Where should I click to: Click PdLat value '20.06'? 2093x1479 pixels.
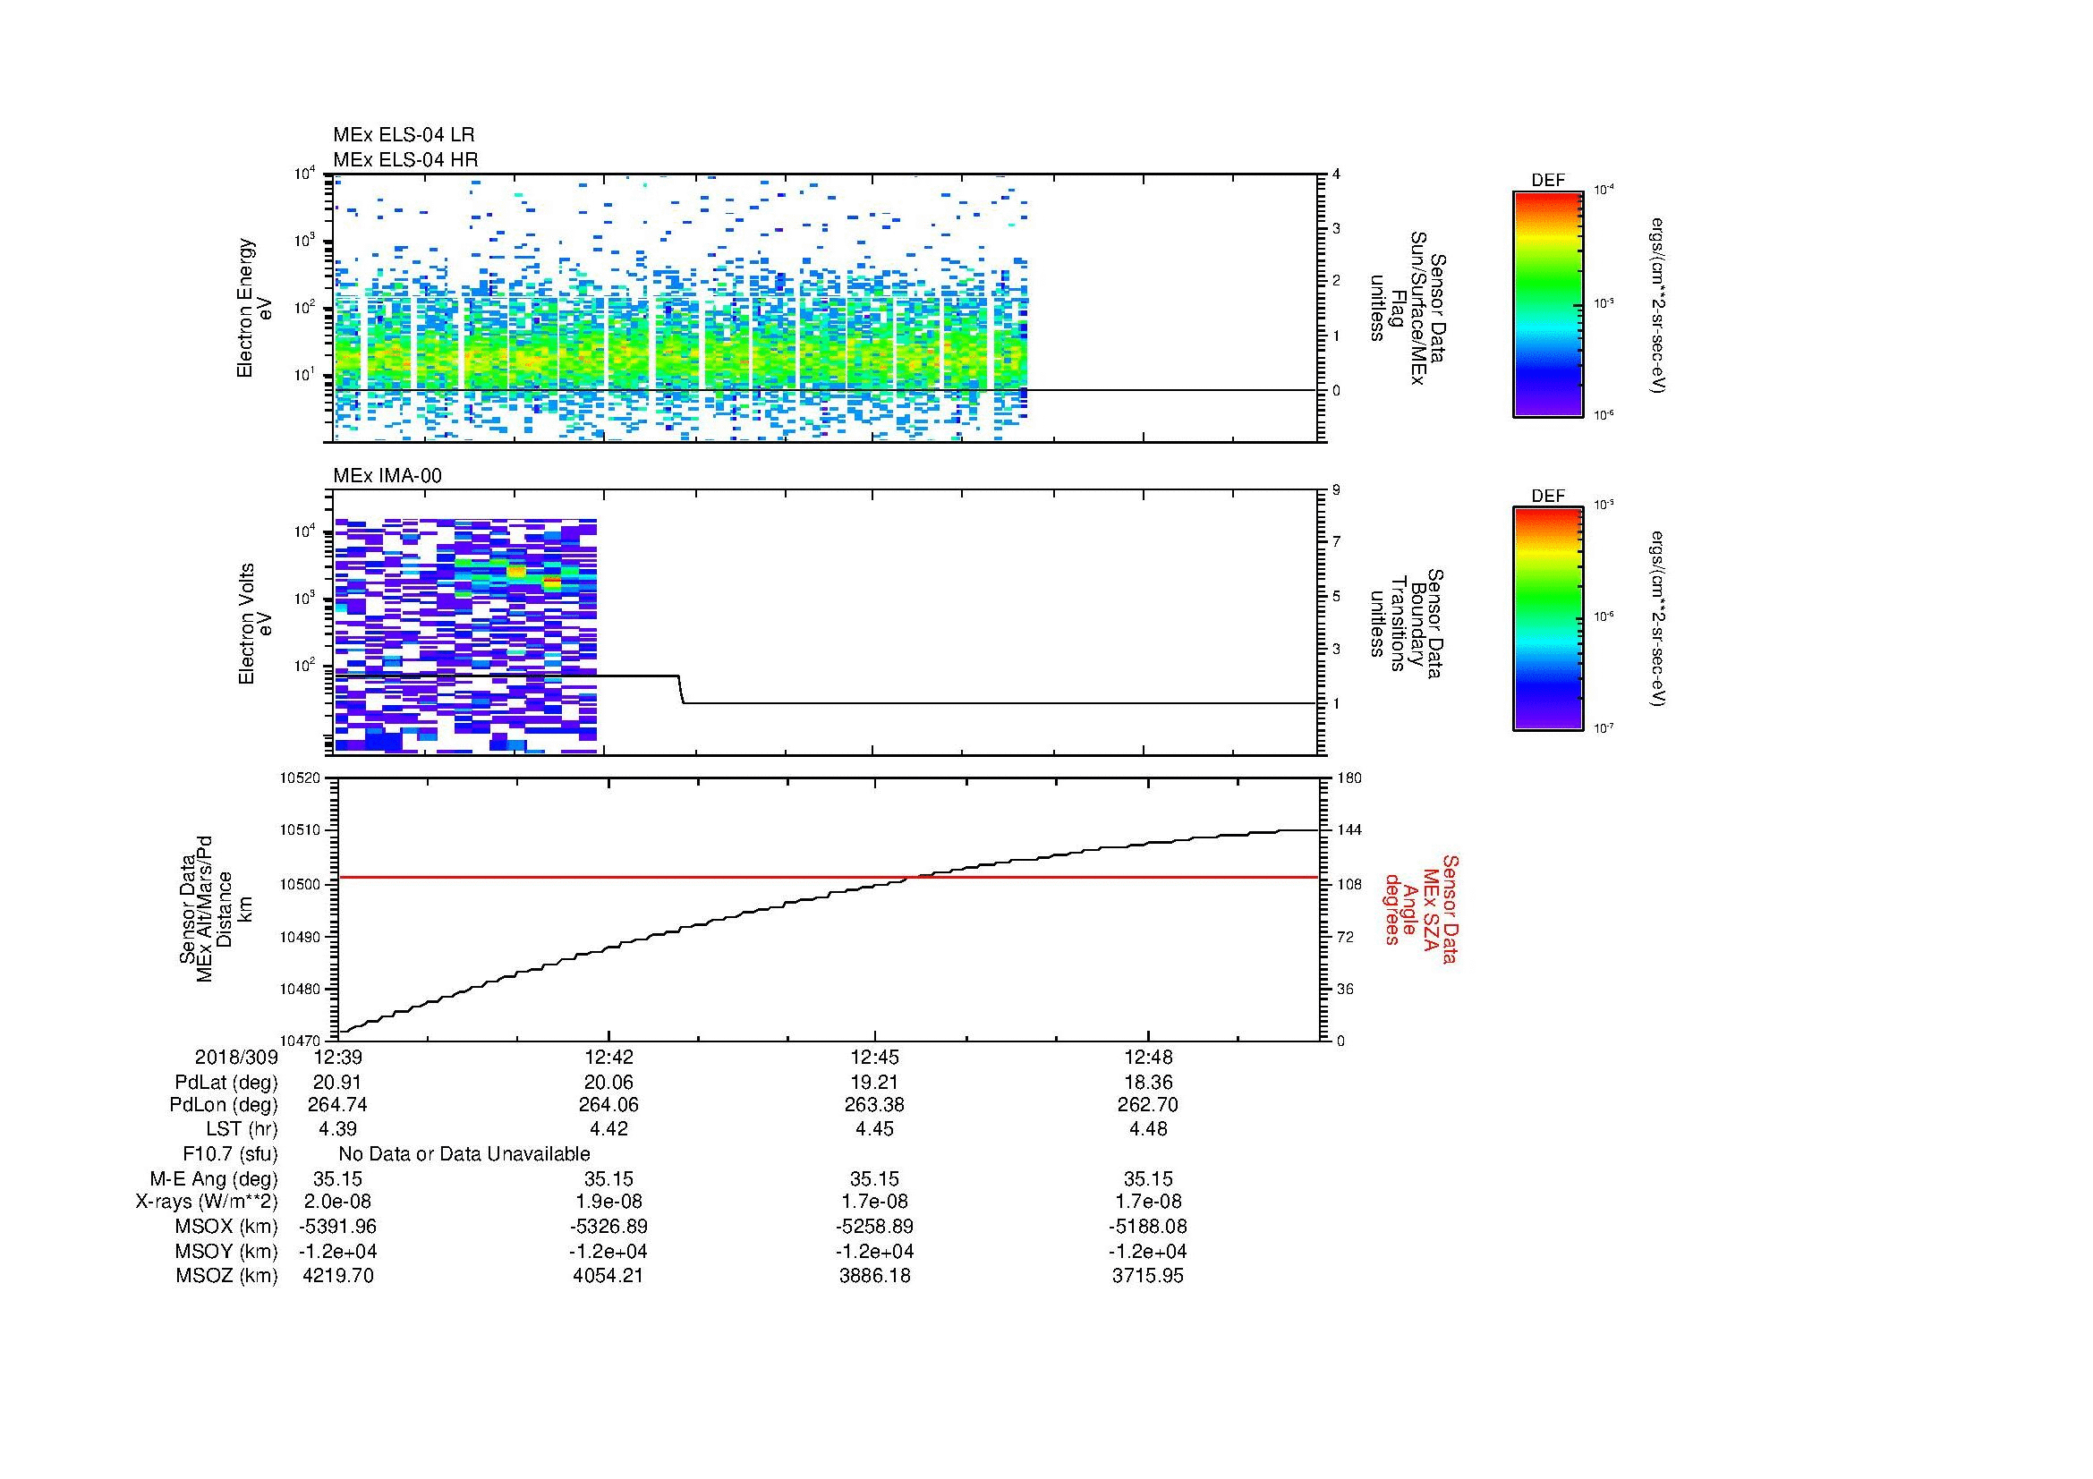coord(609,1083)
